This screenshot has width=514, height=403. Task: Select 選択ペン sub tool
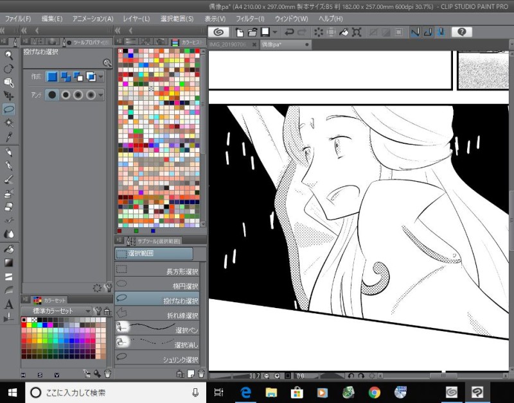[x=157, y=329]
